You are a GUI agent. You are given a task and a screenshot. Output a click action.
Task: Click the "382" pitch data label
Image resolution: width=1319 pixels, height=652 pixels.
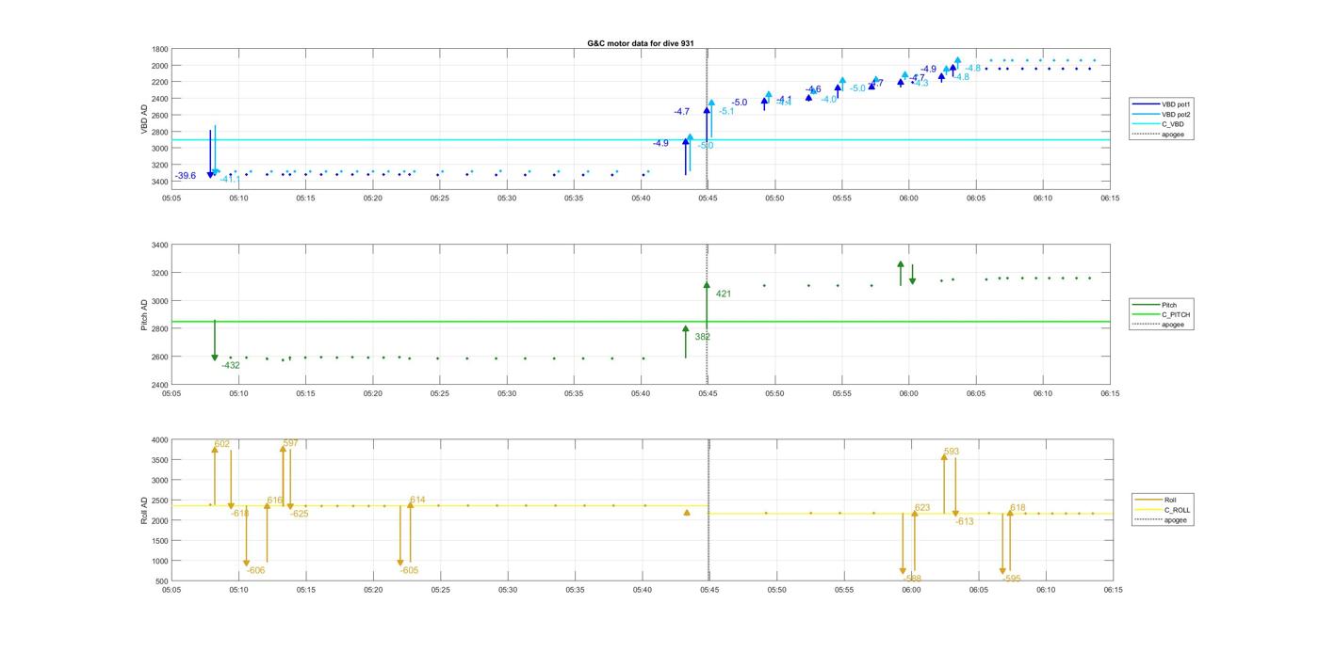point(703,337)
